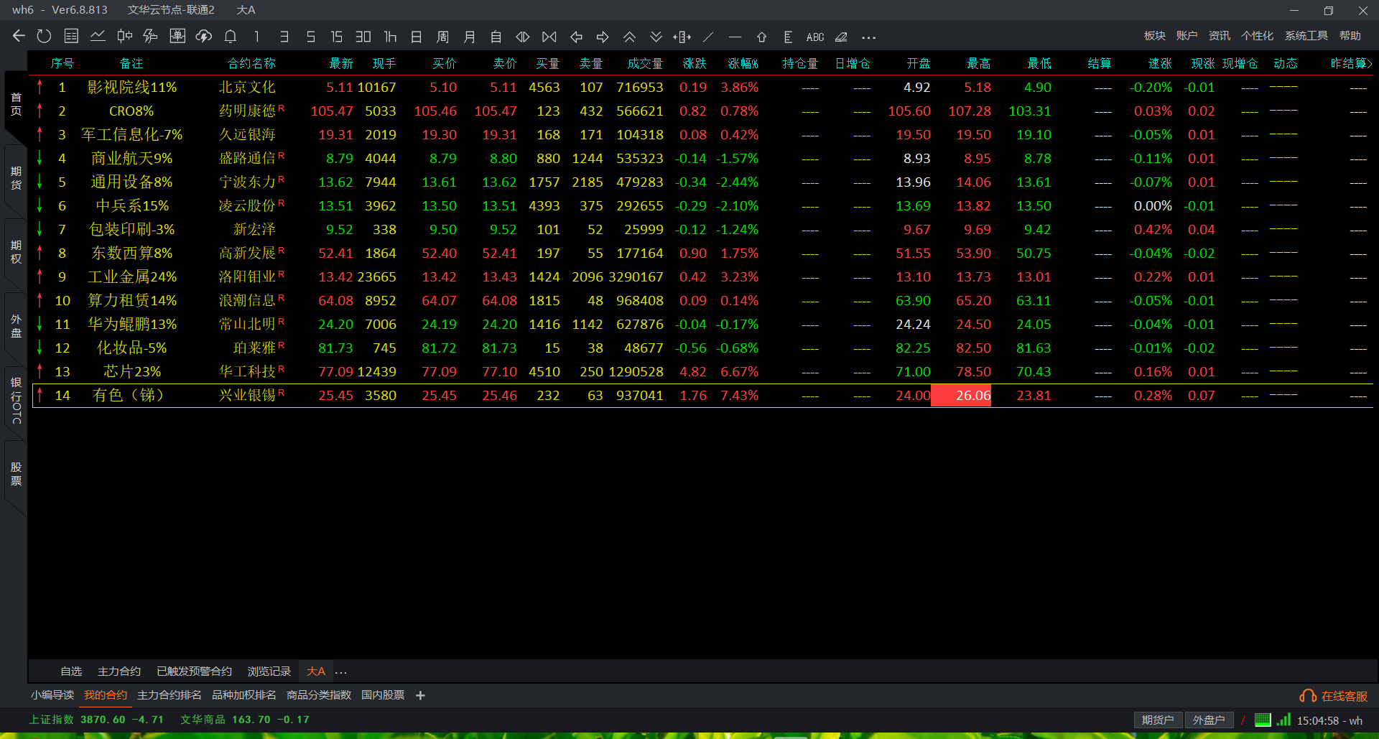Image resolution: width=1379 pixels, height=739 pixels.
Task: Select the 5-minute period icon
Action: point(310,37)
